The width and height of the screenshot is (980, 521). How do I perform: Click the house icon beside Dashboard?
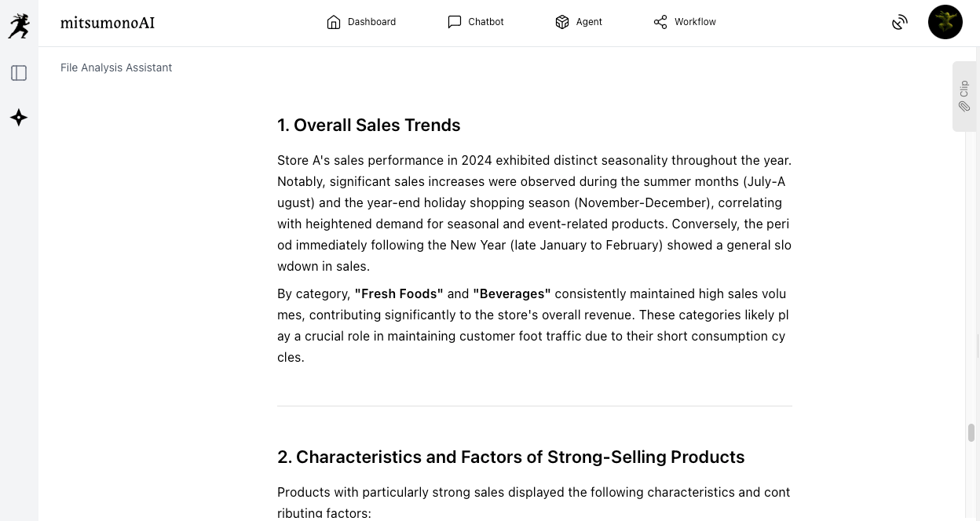point(334,22)
